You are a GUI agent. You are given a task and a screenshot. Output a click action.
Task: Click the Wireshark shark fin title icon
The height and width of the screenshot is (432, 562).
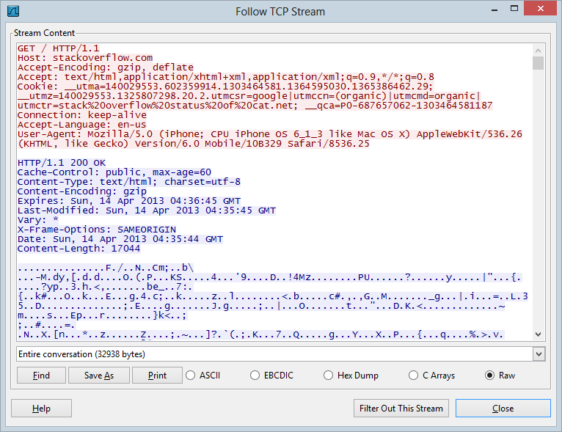click(x=13, y=11)
